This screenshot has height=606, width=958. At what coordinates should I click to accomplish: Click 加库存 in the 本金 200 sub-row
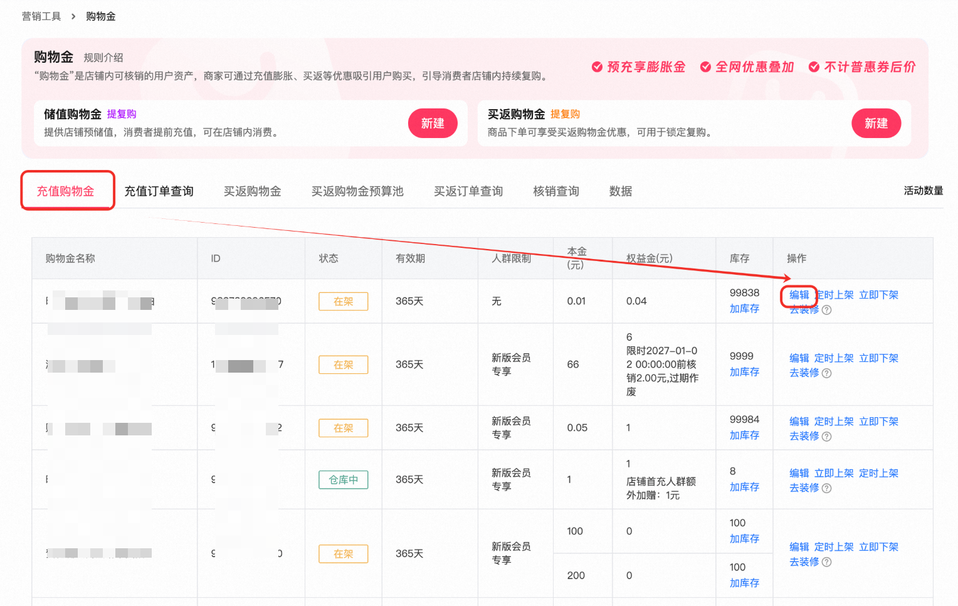pyautogui.click(x=744, y=583)
